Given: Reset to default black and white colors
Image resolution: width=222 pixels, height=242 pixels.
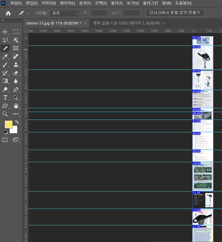Looking at the screenshot, I should coord(6,132).
